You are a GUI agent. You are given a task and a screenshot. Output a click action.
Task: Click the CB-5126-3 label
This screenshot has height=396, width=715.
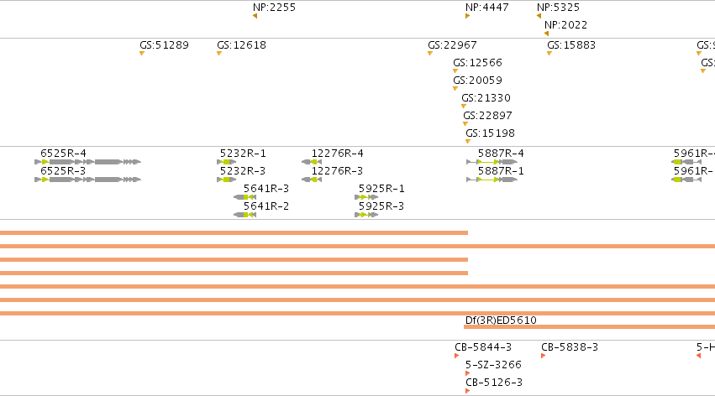pyautogui.click(x=494, y=383)
